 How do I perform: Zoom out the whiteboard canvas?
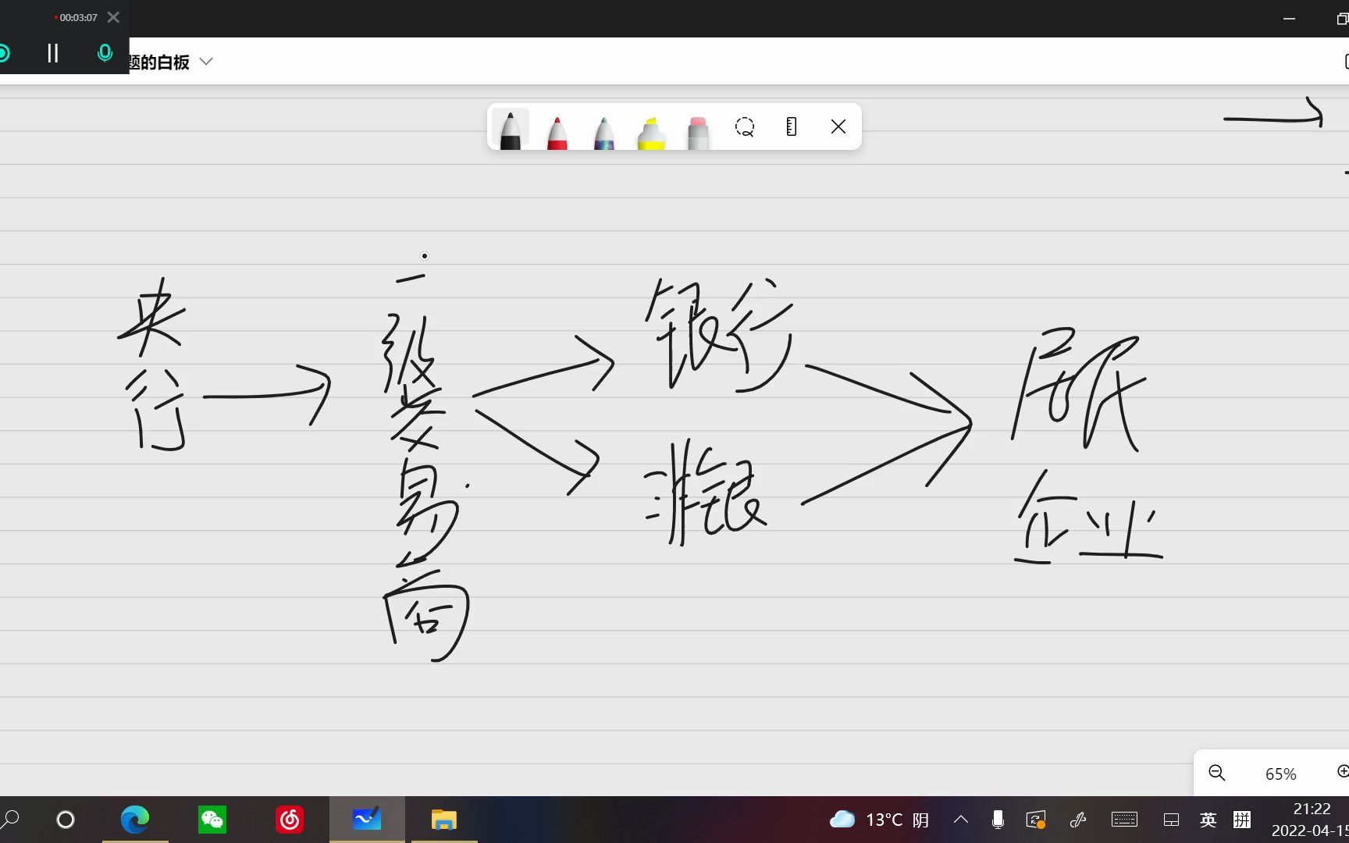pos(1217,773)
